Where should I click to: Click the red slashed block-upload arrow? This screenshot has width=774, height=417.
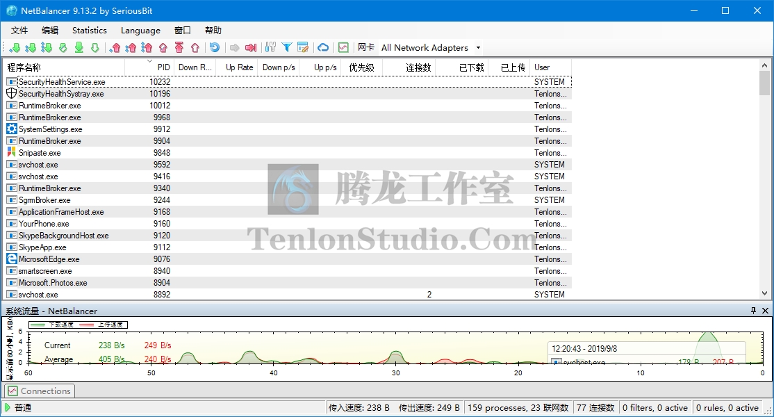tap(163, 47)
